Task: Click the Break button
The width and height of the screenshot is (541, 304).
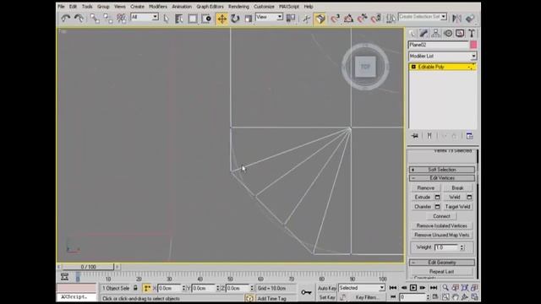Action: tap(457, 187)
